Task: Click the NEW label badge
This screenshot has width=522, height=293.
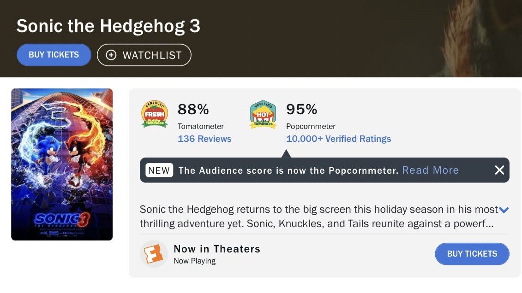Action: [159, 170]
